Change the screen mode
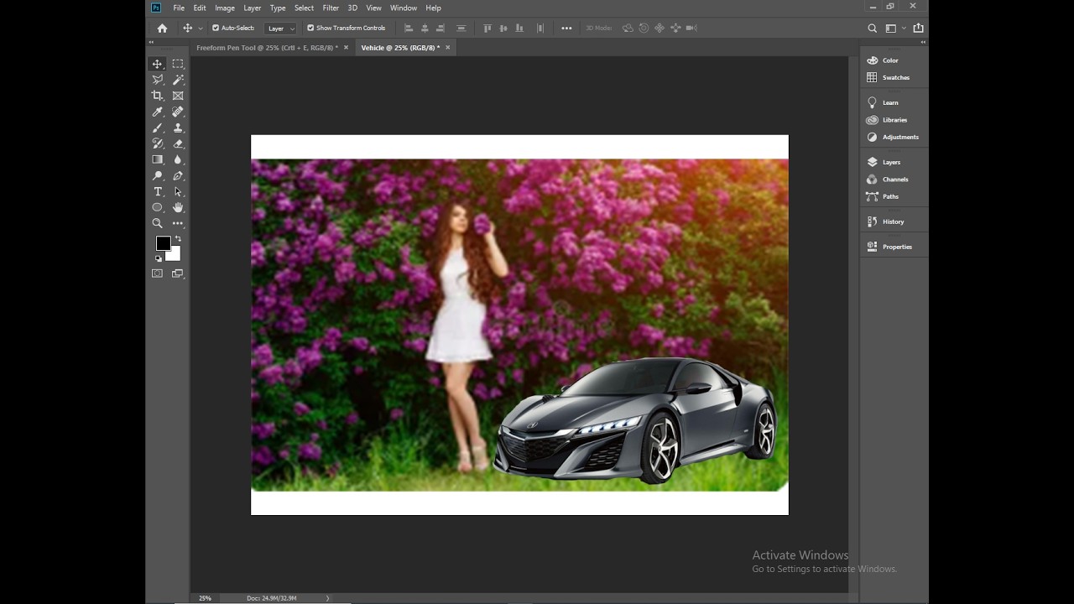Viewport: 1074px width, 604px height. (x=178, y=273)
